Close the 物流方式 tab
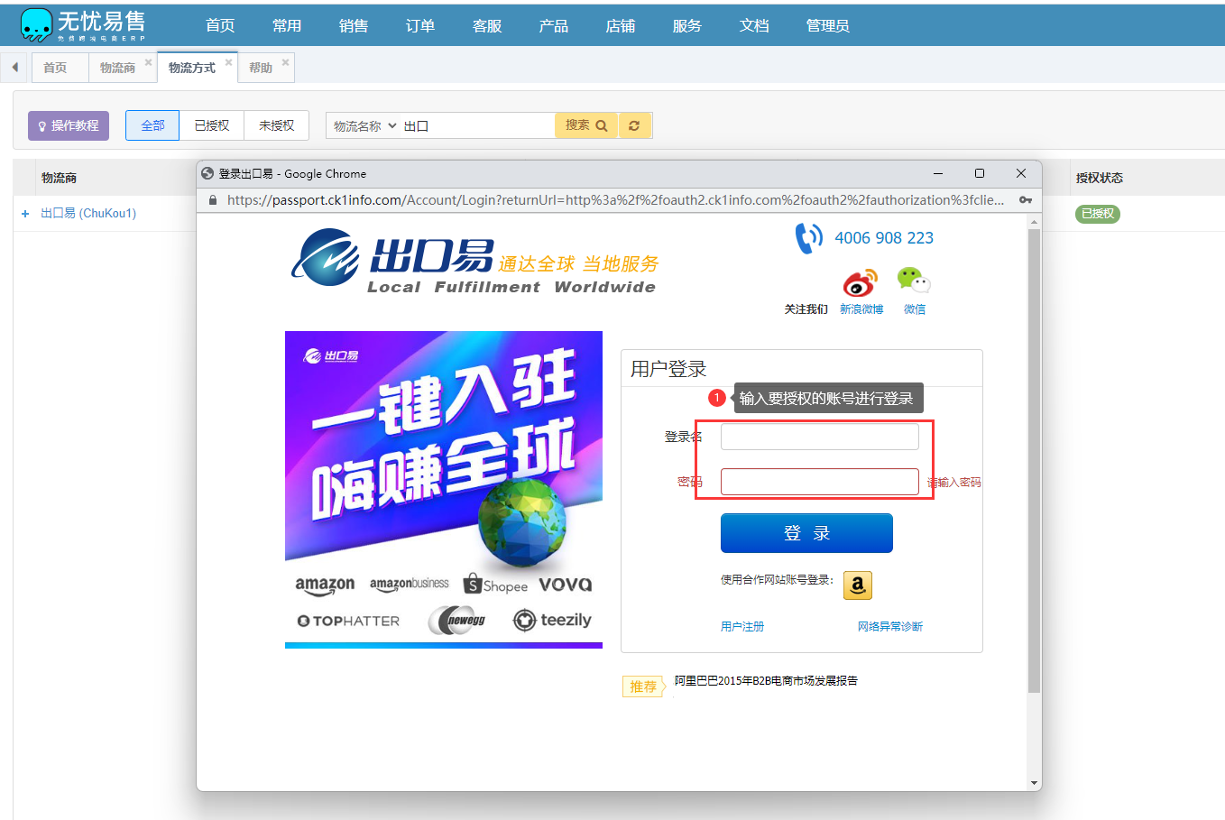The height and width of the screenshot is (820, 1225). 228,63
